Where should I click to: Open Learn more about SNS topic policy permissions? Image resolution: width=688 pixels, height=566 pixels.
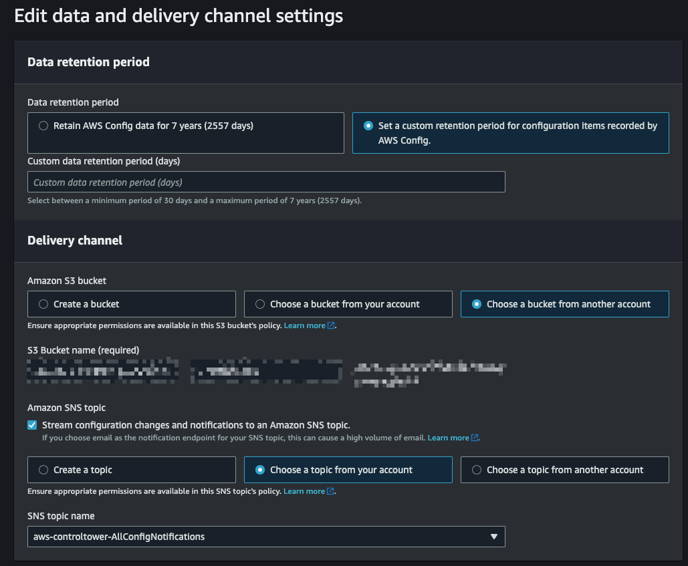pyautogui.click(x=304, y=491)
